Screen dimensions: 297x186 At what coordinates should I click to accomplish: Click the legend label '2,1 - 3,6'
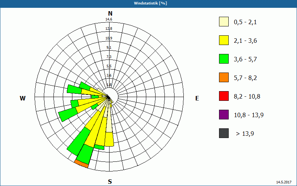(x=245, y=41)
